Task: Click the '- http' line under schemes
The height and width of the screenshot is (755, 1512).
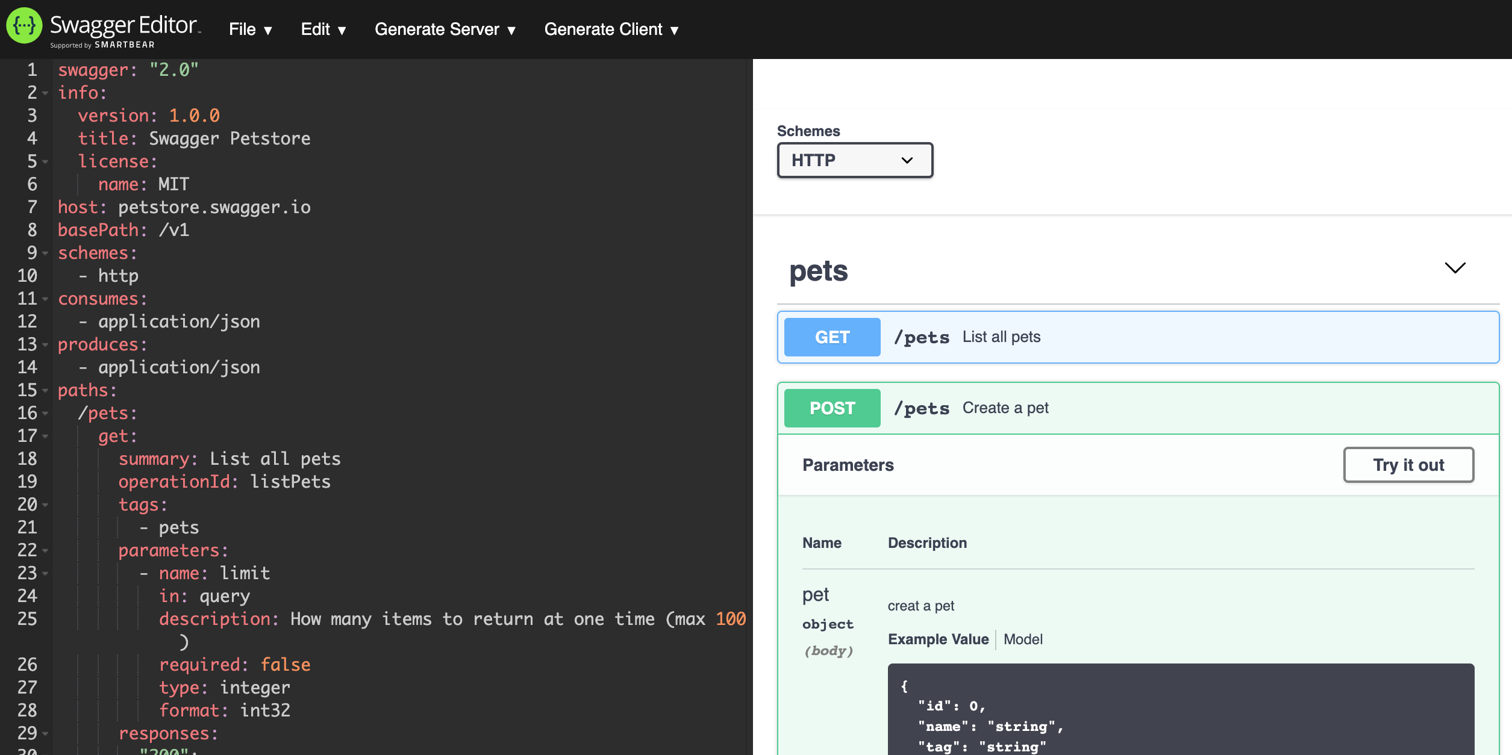Action: tap(108, 276)
